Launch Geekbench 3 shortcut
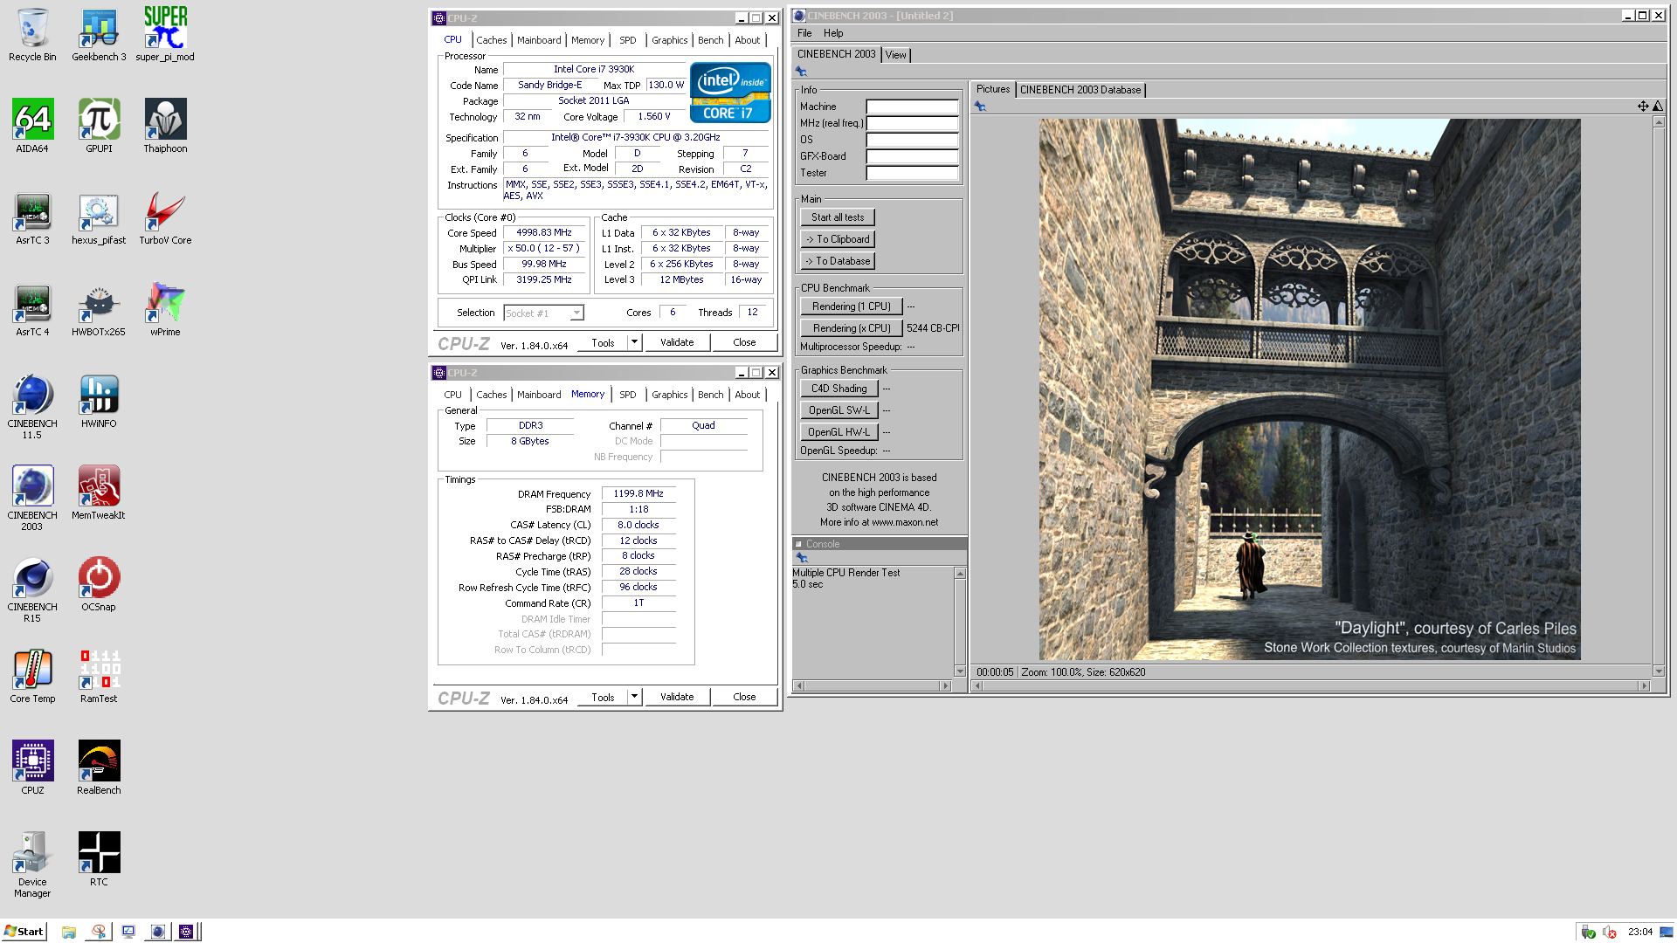Image resolution: width=1677 pixels, height=943 pixels. click(x=99, y=35)
